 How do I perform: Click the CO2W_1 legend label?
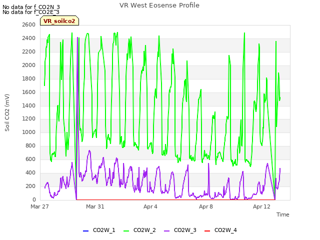click(104, 230)
